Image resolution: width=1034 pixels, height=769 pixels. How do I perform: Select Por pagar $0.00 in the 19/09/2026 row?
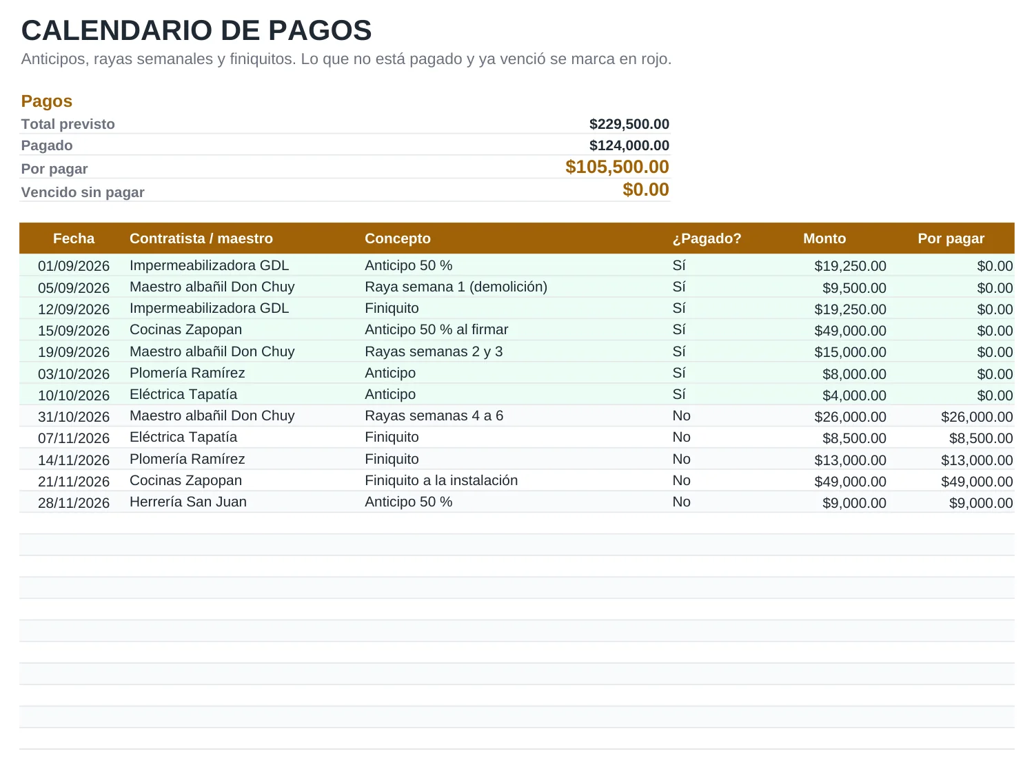tap(995, 352)
